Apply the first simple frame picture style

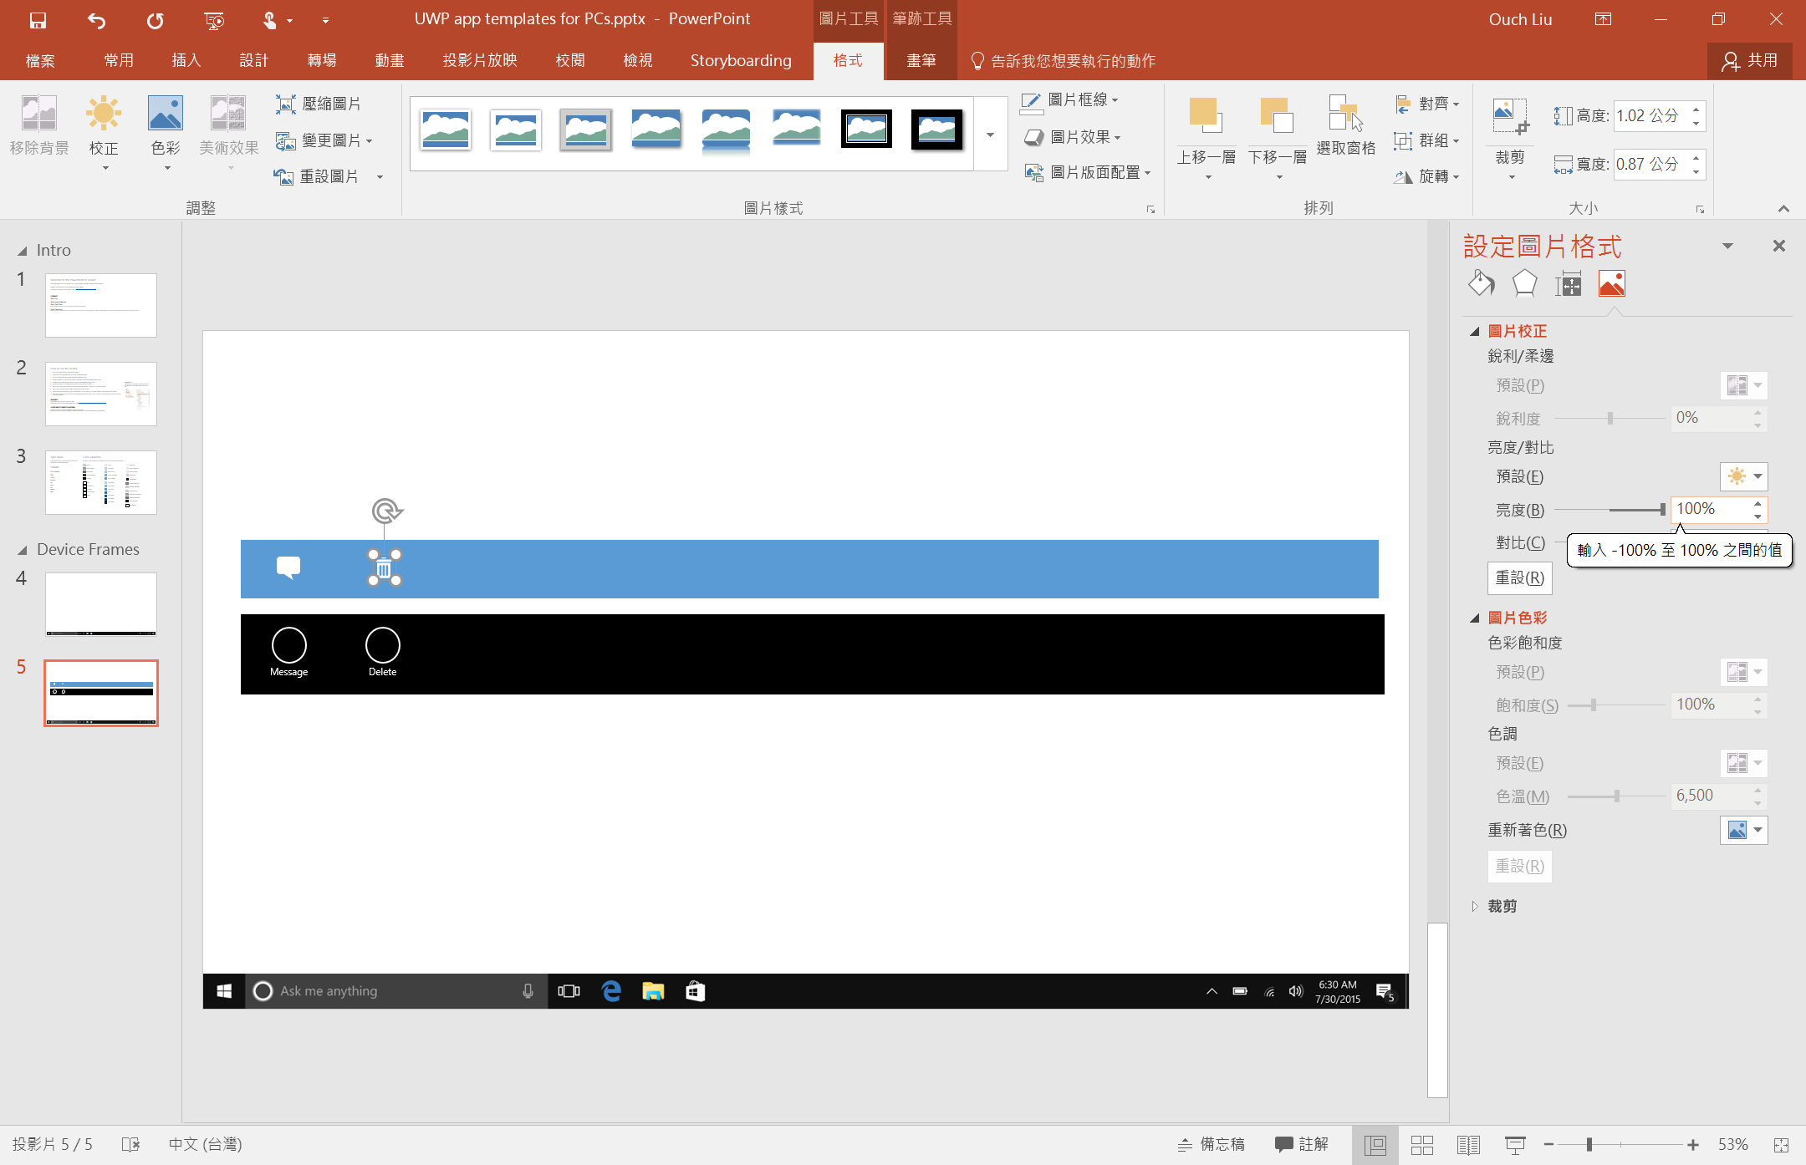click(x=445, y=130)
